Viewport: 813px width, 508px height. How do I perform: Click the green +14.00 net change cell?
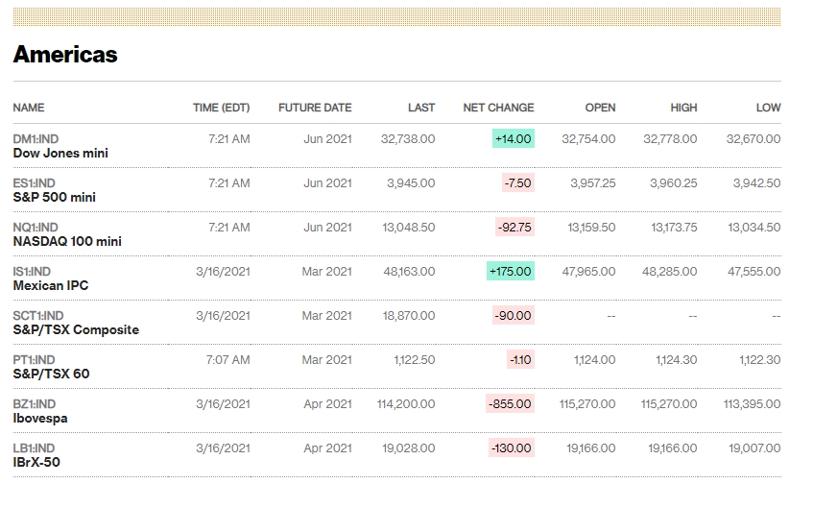[513, 139]
